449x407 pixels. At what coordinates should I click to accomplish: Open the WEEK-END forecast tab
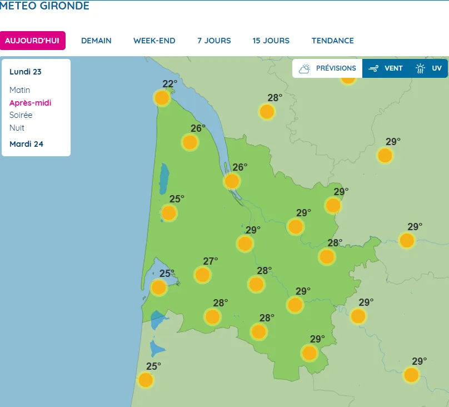pyautogui.click(x=154, y=41)
